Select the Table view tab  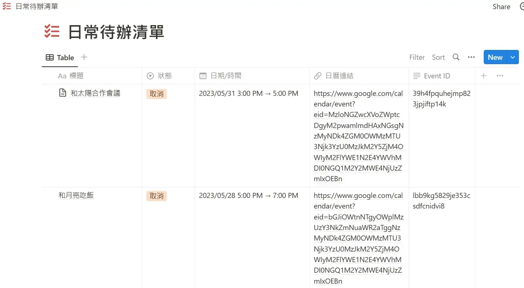pos(60,58)
